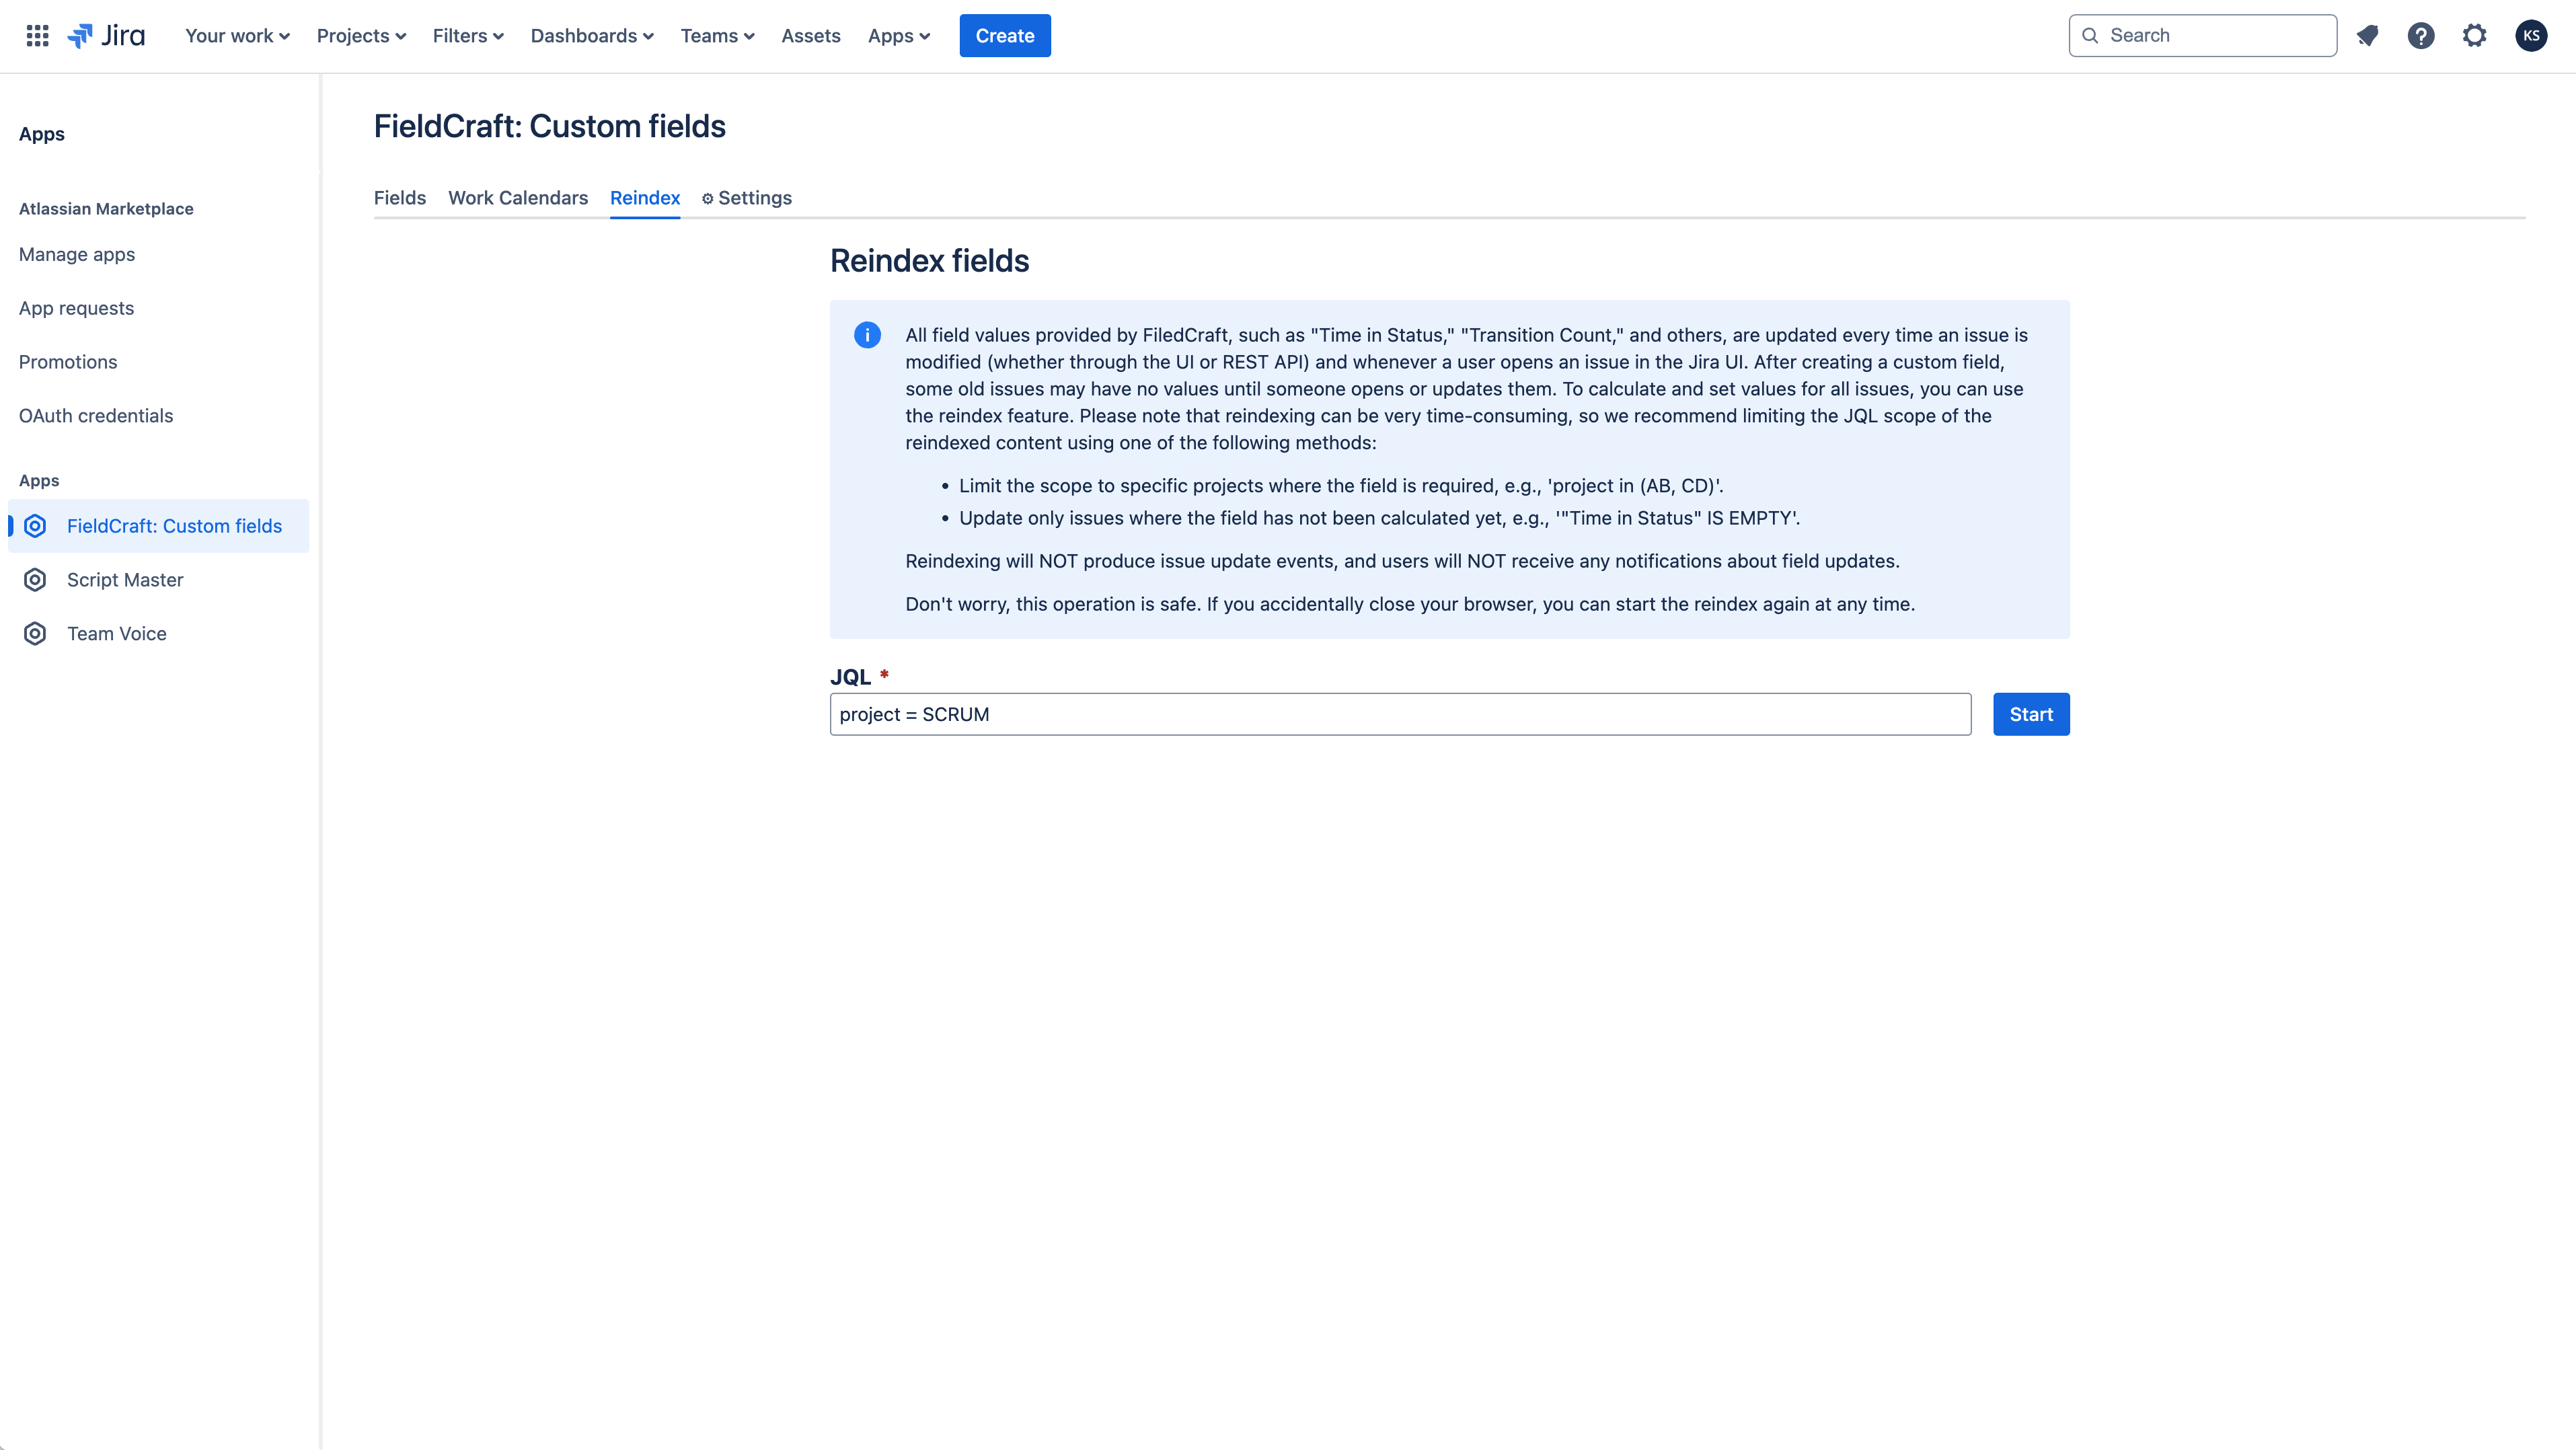Screen dimensions: 2576x1450
Task: Open Manage apps in sidebar
Action: click(77, 255)
